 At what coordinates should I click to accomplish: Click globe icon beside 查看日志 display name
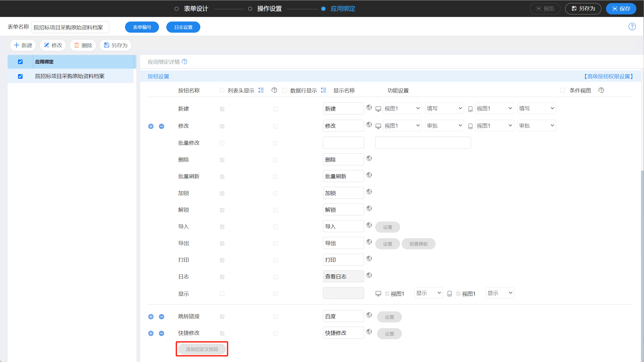point(369,275)
